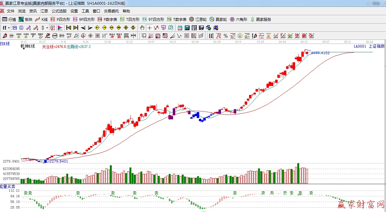Click the 赢家服务 service button
Viewport: 386px width, 212px height.
pyautogui.click(x=261, y=19)
